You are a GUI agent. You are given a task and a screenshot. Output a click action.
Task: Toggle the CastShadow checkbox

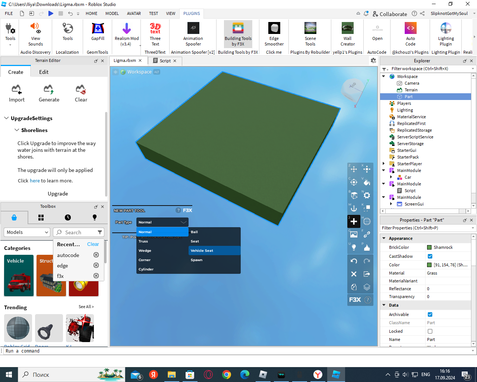click(x=430, y=256)
